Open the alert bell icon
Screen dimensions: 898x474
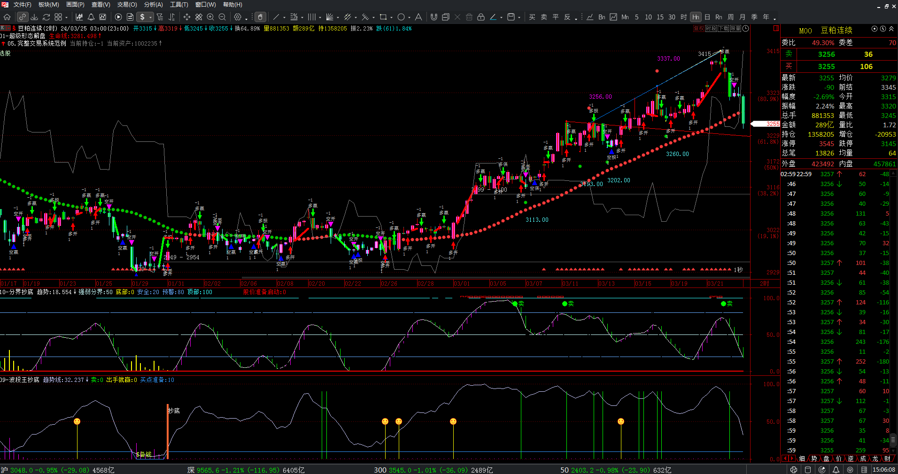(x=91, y=17)
